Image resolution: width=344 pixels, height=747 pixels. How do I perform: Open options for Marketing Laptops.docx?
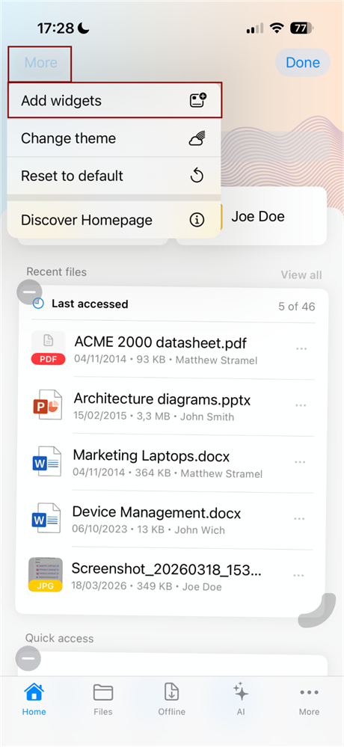pyautogui.click(x=300, y=462)
